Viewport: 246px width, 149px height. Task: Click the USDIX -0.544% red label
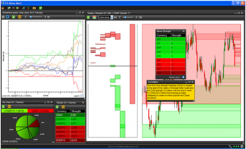coord(41,111)
